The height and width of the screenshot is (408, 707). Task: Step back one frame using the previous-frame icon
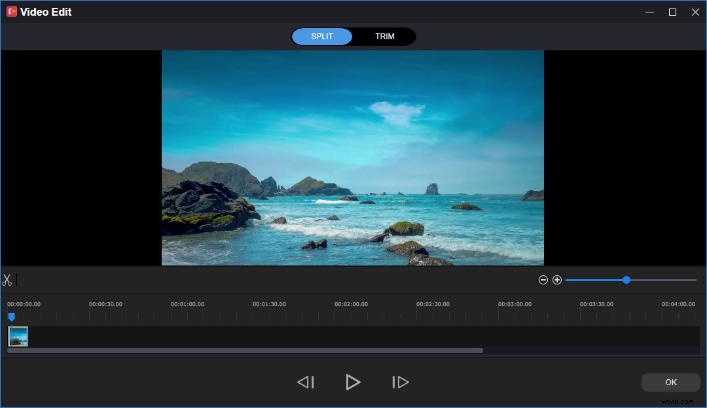[x=306, y=382]
